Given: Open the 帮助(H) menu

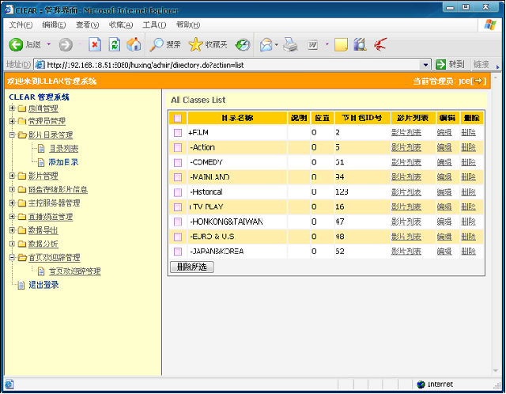Looking at the screenshot, I should [188, 25].
